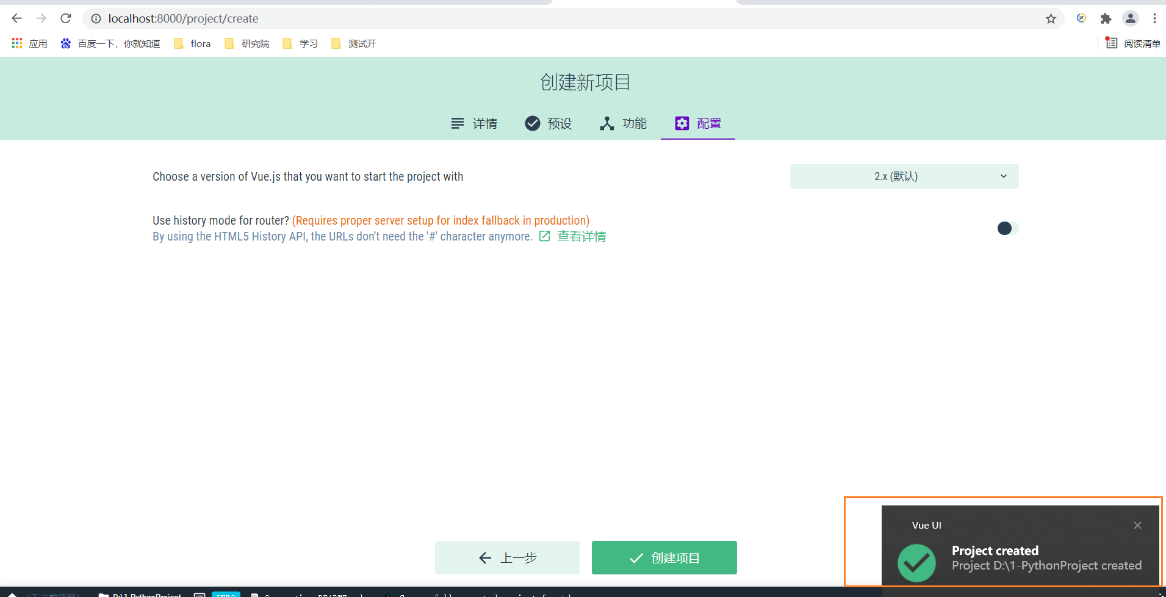The height and width of the screenshot is (597, 1166).
Task: Open the Vue.js version dropdown showing 2.x
Action: coord(904,176)
